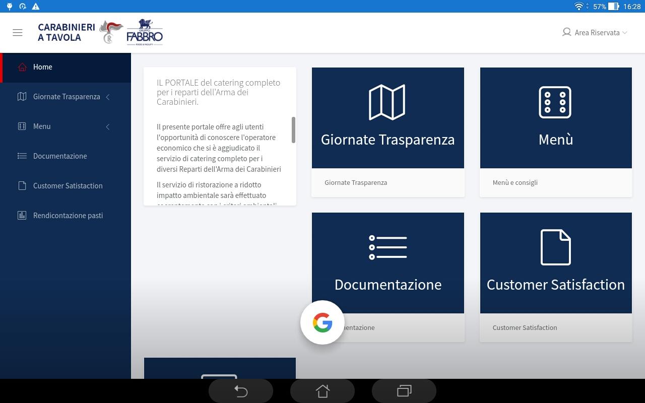Tap the floating Google G button

pos(322,322)
